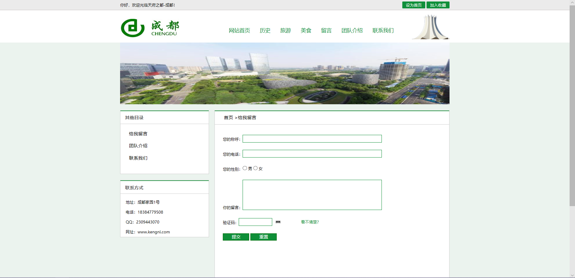Screen dimensions: 575x278
Task: Open the 美食 navigation item
Action: pyautogui.click(x=306, y=30)
